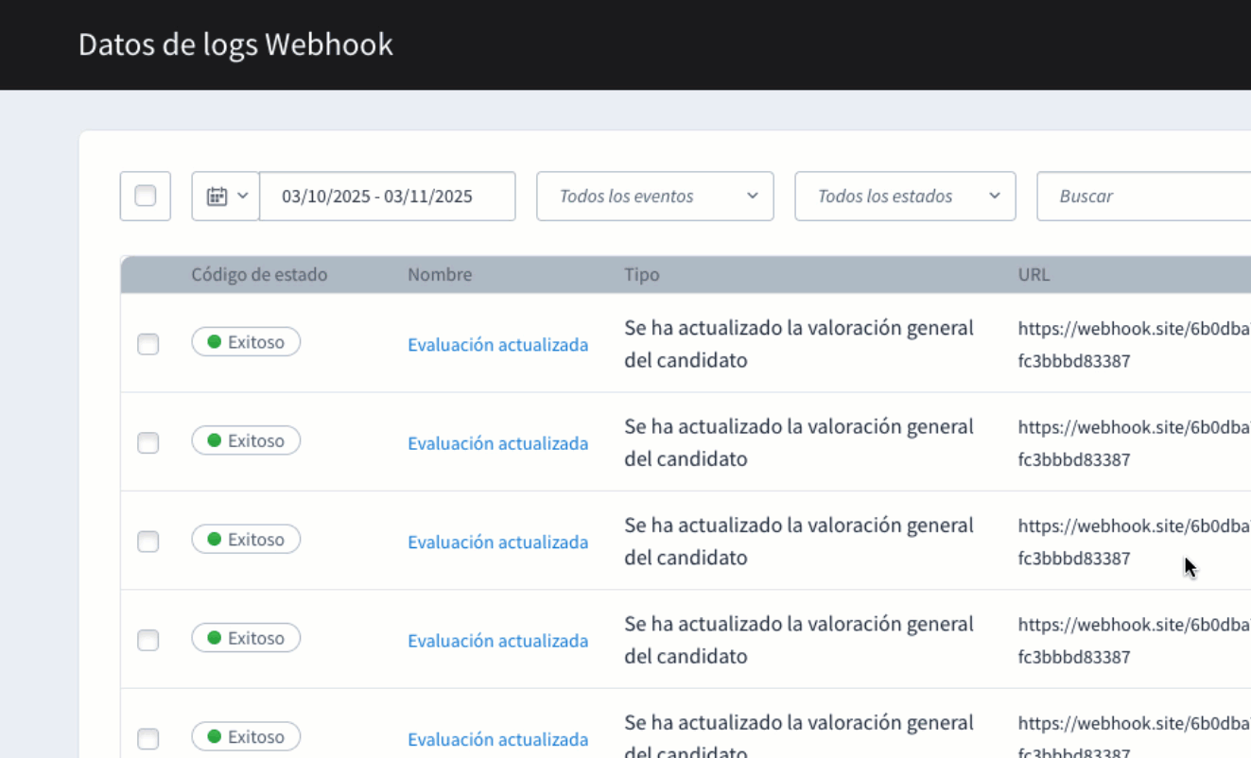Click the Exitoso badge on the first row
The height and width of the screenshot is (758, 1251).
[246, 342]
